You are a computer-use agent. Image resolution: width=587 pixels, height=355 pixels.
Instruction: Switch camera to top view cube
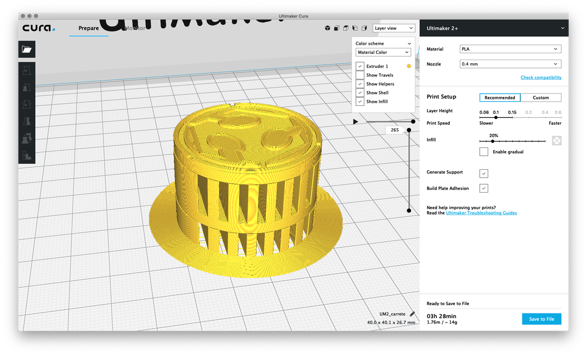(x=346, y=28)
